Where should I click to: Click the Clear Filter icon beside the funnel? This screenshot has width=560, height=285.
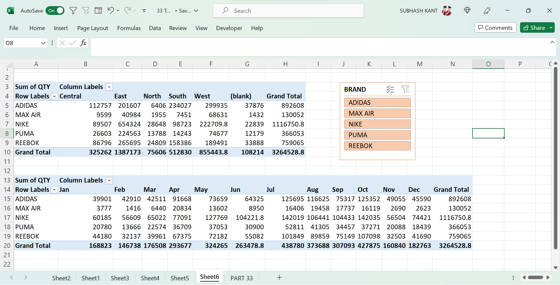86,11
